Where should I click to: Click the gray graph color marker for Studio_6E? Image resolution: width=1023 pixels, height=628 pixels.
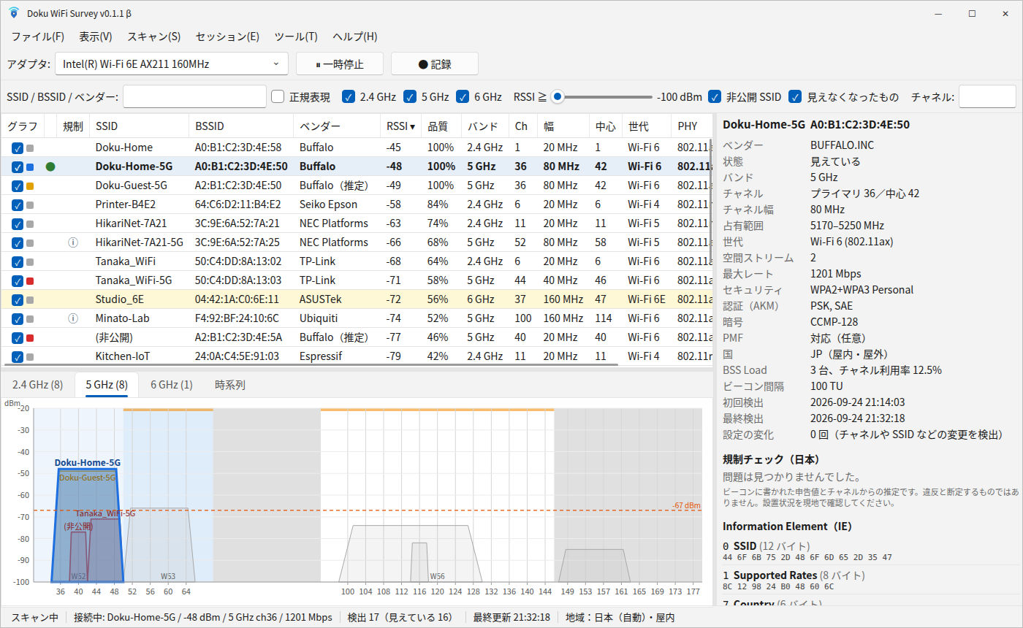pos(30,300)
